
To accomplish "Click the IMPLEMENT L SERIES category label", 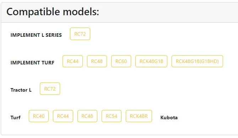I will (36, 35).
